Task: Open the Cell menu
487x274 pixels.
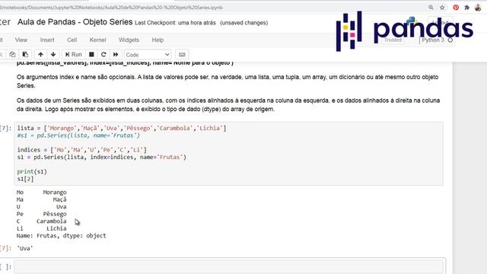Action: (x=72, y=40)
